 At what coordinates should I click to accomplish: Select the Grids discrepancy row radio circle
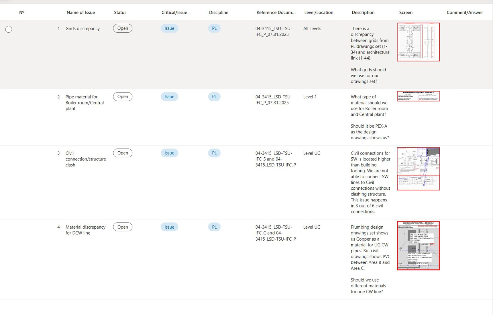(9, 29)
